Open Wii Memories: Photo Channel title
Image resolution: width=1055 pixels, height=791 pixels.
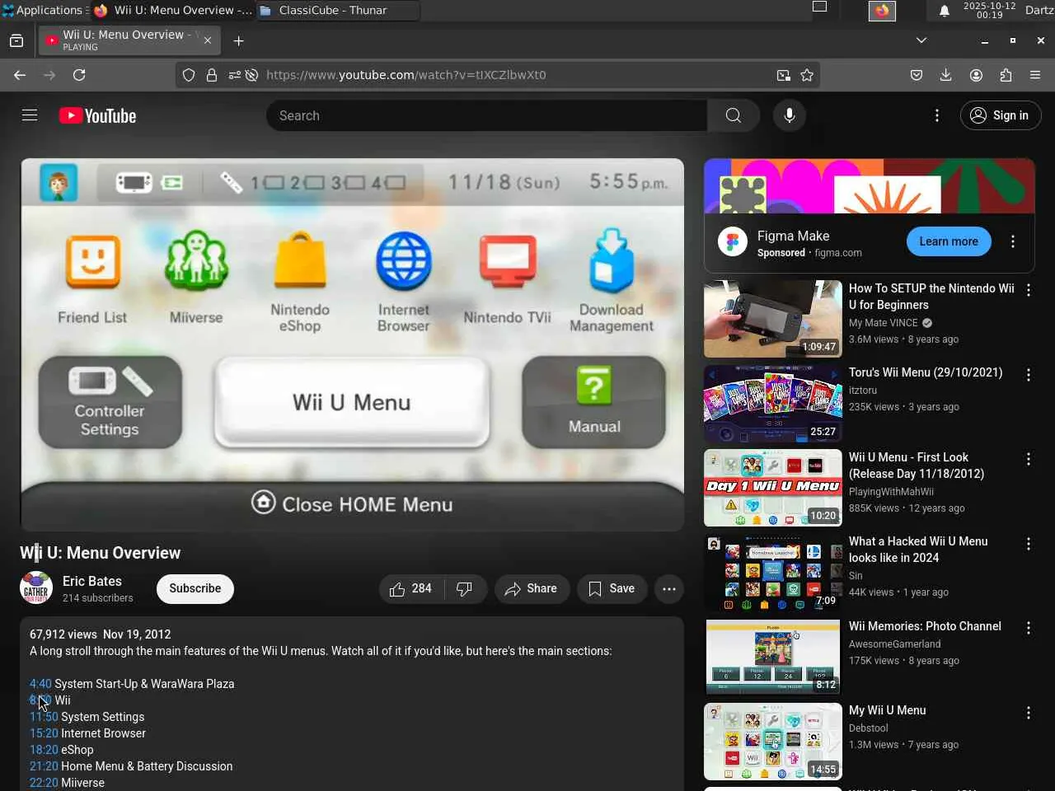[925, 626]
